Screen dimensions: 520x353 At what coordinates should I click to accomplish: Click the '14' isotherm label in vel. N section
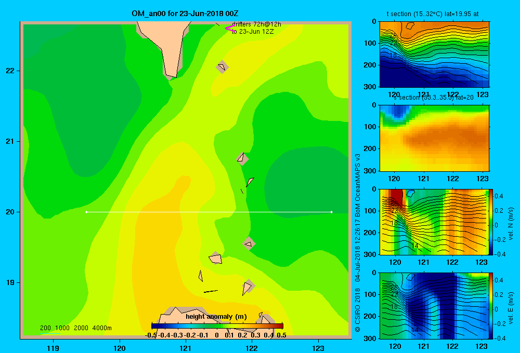coord(414,246)
